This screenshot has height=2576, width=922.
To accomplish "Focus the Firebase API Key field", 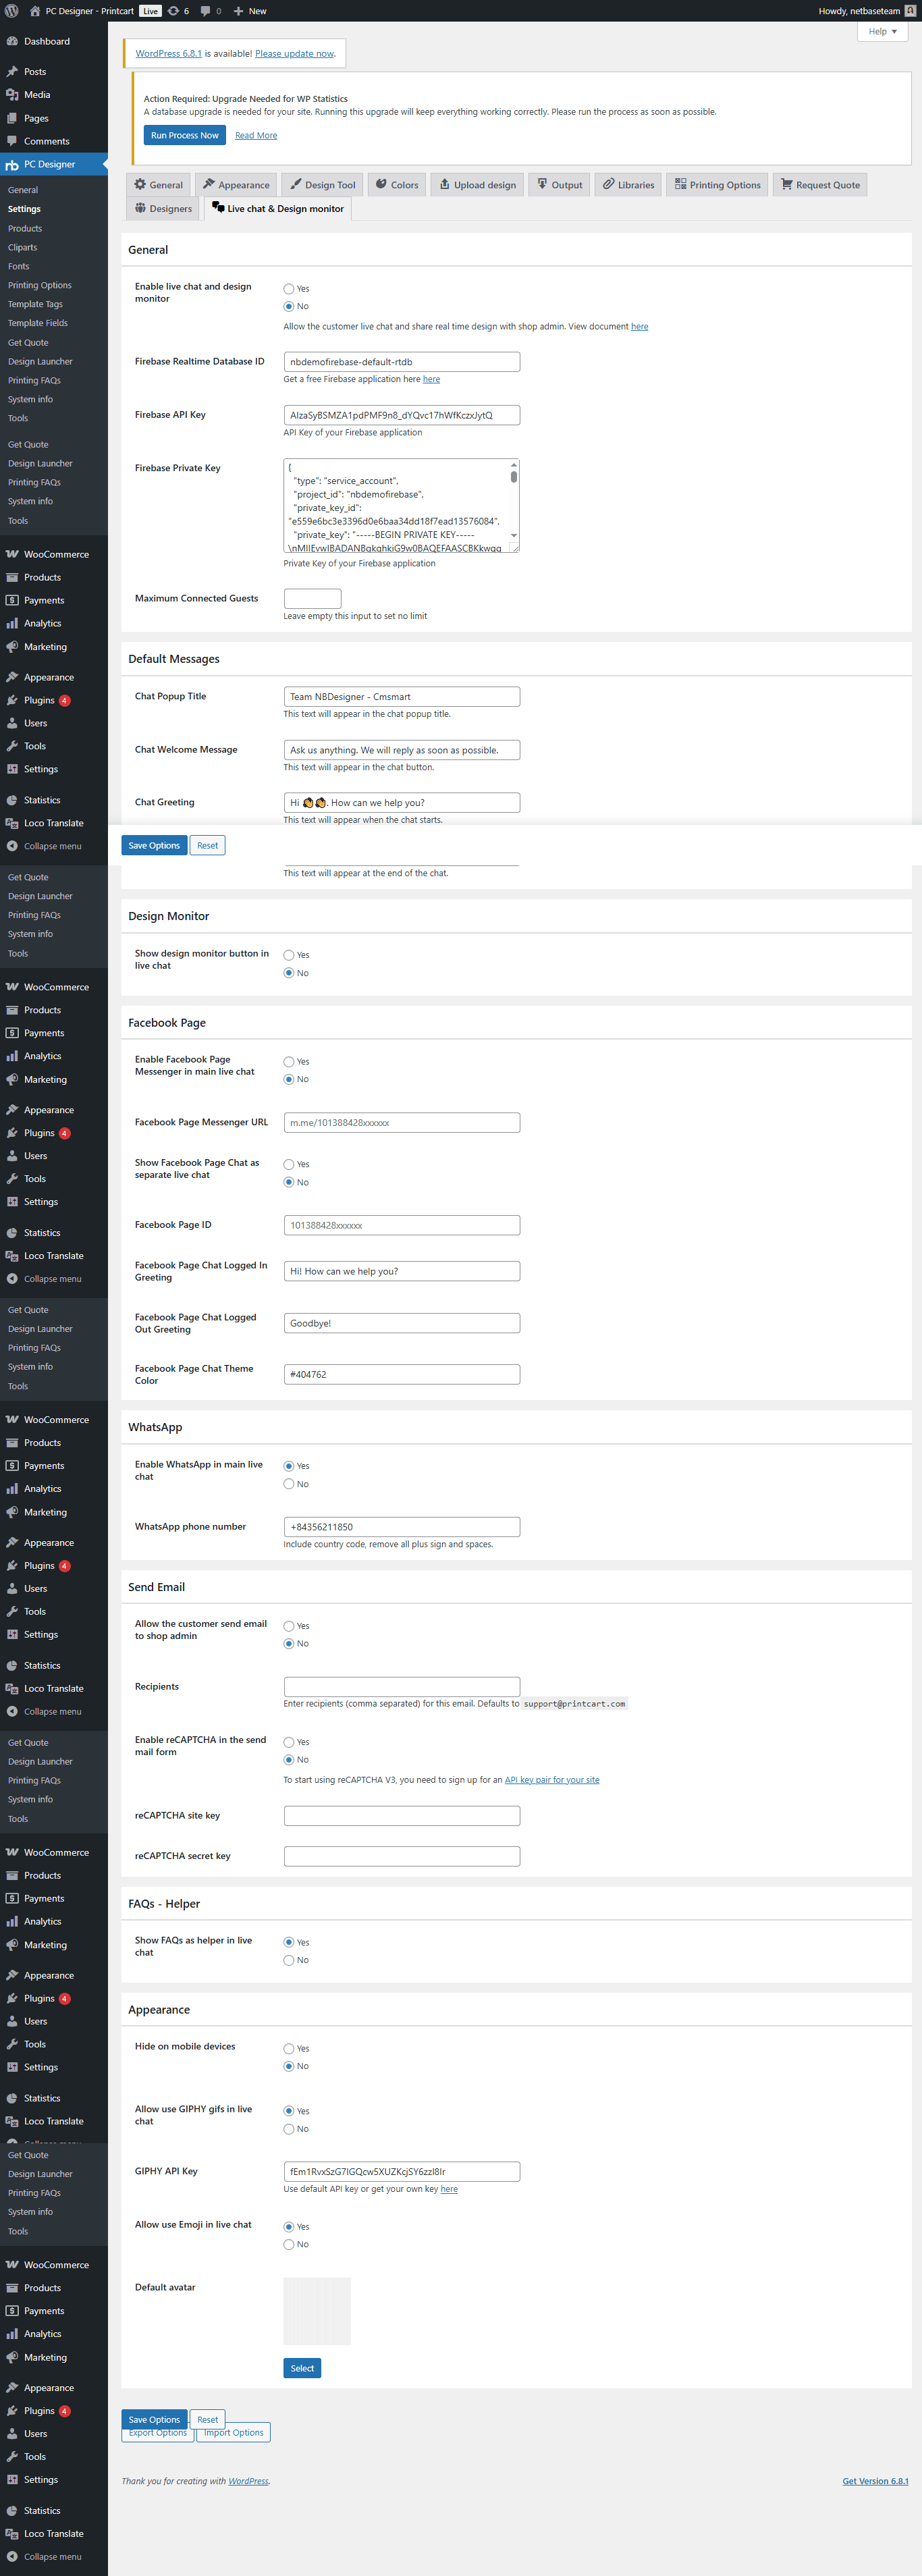I will coord(402,415).
